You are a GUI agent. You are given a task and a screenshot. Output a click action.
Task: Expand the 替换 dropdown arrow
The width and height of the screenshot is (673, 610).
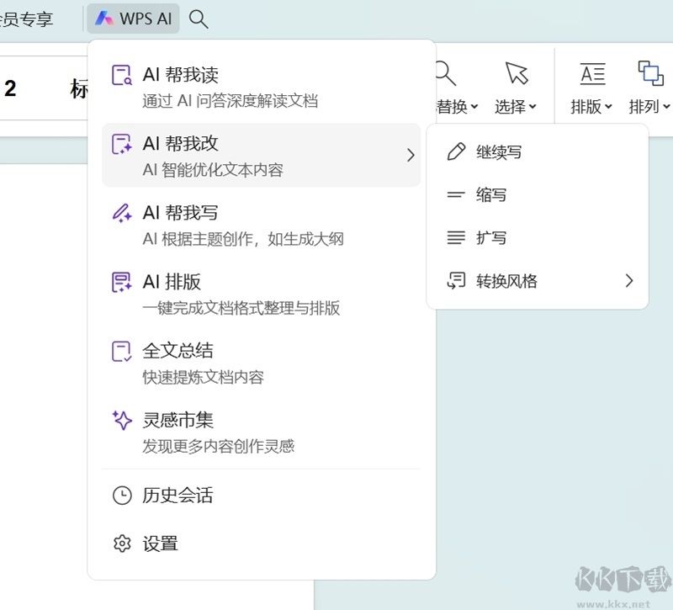pyautogui.click(x=474, y=107)
